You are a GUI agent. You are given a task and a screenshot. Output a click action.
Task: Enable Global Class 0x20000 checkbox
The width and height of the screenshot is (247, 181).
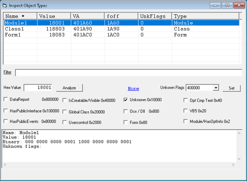tap(65, 111)
